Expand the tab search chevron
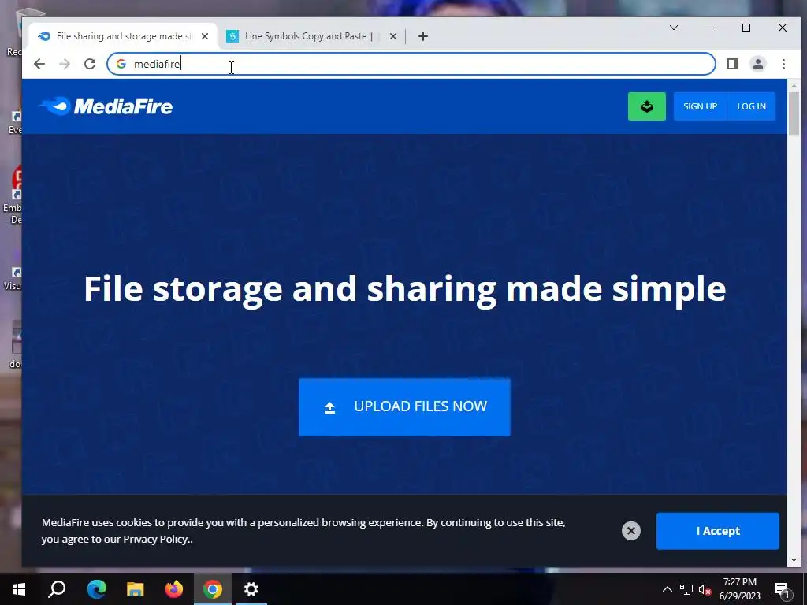Screen dimensions: 807x605 pyautogui.click(x=673, y=28)
